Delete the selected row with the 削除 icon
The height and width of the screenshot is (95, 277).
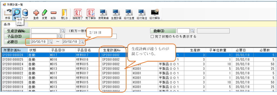(x=53, y=14)
